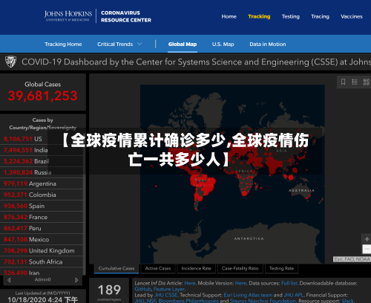Select the Case-Fatality Ratio map tab
This screenshot has width=371, height=303.
pyautogui.click(x=240, y=268)
